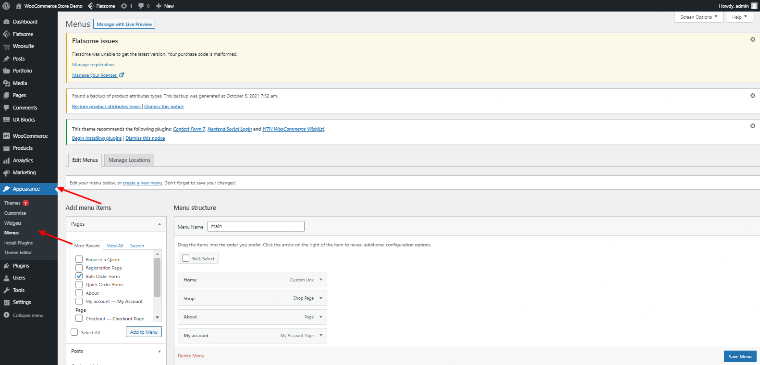Tick the About page checkbox
The height and width of the screenshot is (365, 760).
coord(79,293)
